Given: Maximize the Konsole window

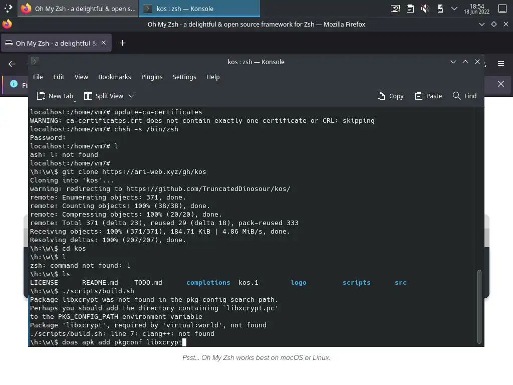Looking at the screenshot, I should (465, 62).
